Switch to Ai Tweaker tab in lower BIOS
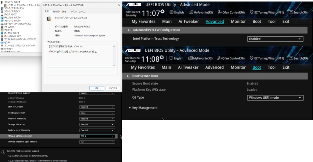The width and height of the screenshot is (313, 162). point(188,67)
